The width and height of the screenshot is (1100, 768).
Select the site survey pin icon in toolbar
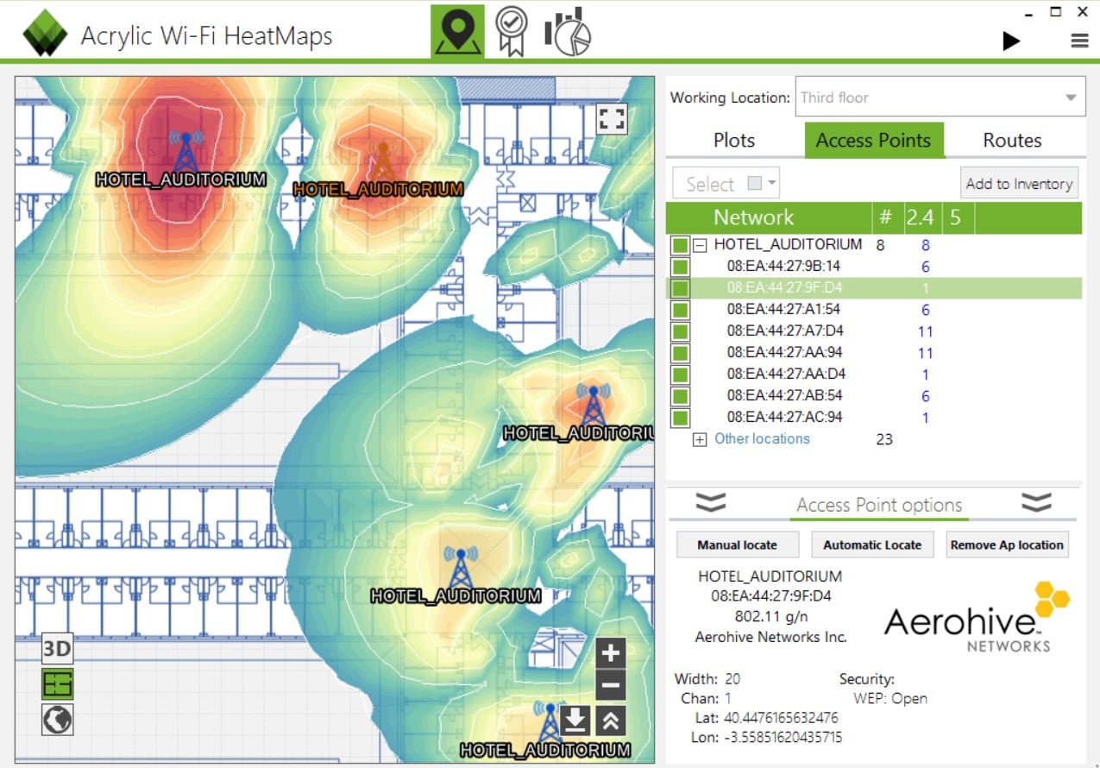pyautogui.click(x=457, y=30)
